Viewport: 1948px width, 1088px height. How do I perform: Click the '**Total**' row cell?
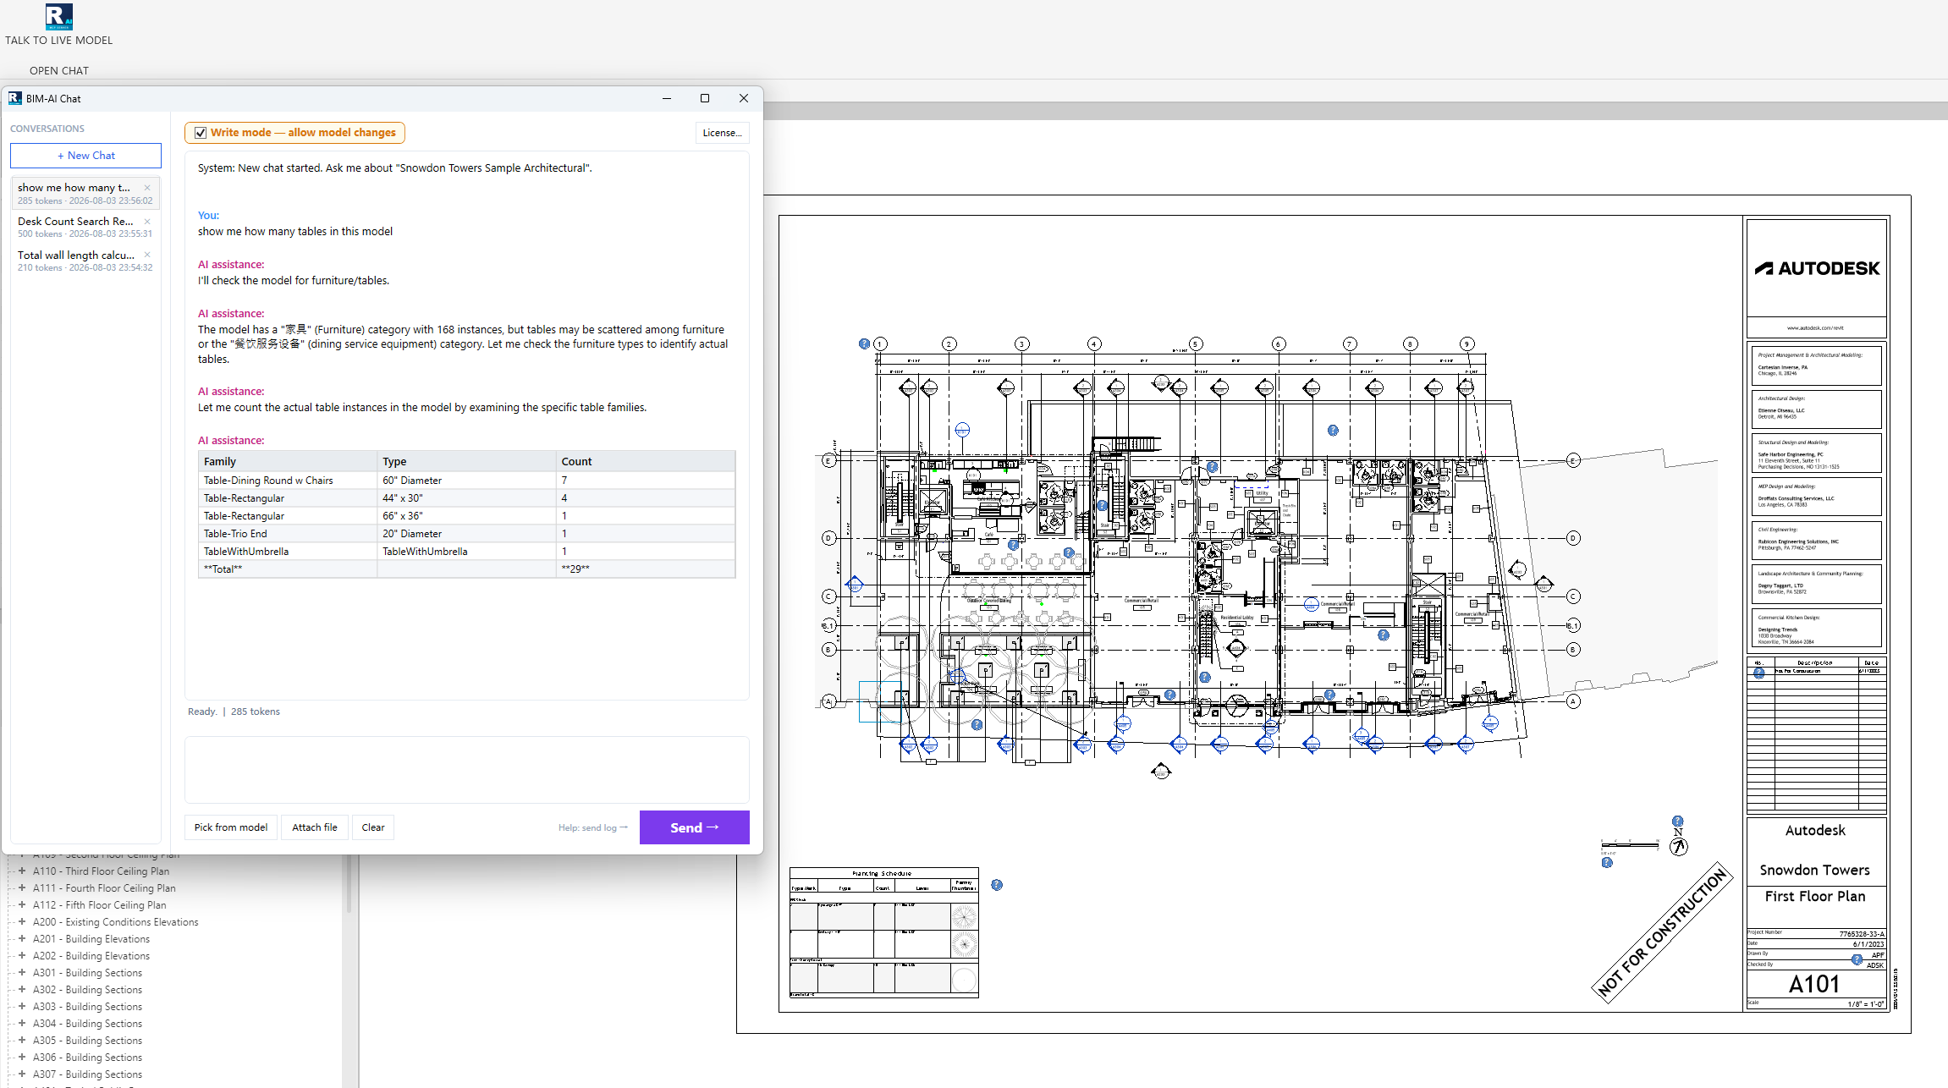pyautogui.click(x=288, y=569)
